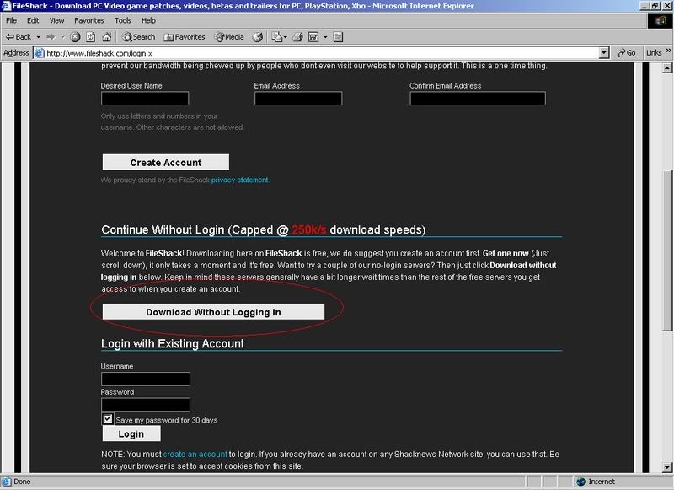674x490 pixels.
Task: Click the Forward arrow in the toolbar
Action: (x=51, y=37)
